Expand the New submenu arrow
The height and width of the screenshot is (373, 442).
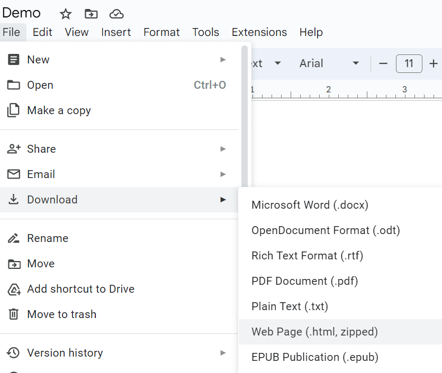(223, 60)
